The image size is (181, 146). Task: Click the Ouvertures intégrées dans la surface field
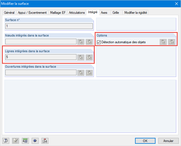click(x=41, y=72)
